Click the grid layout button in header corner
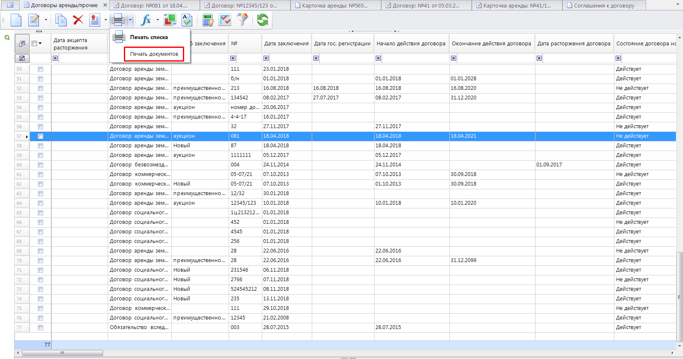Viewport: 683px width, 359px height. point(22,43)
